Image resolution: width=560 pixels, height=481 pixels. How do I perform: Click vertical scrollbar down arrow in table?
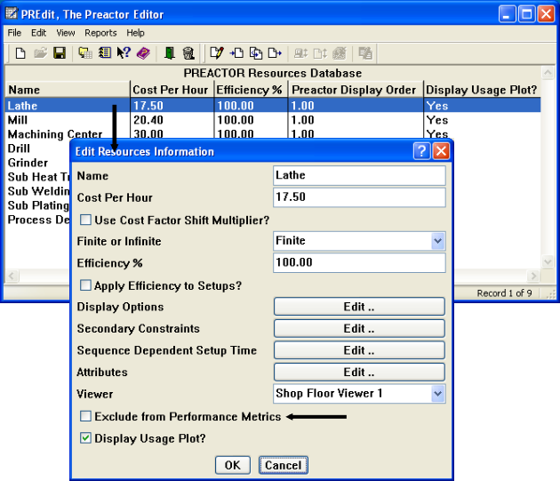pyautogui.click(x=548, y=261)
